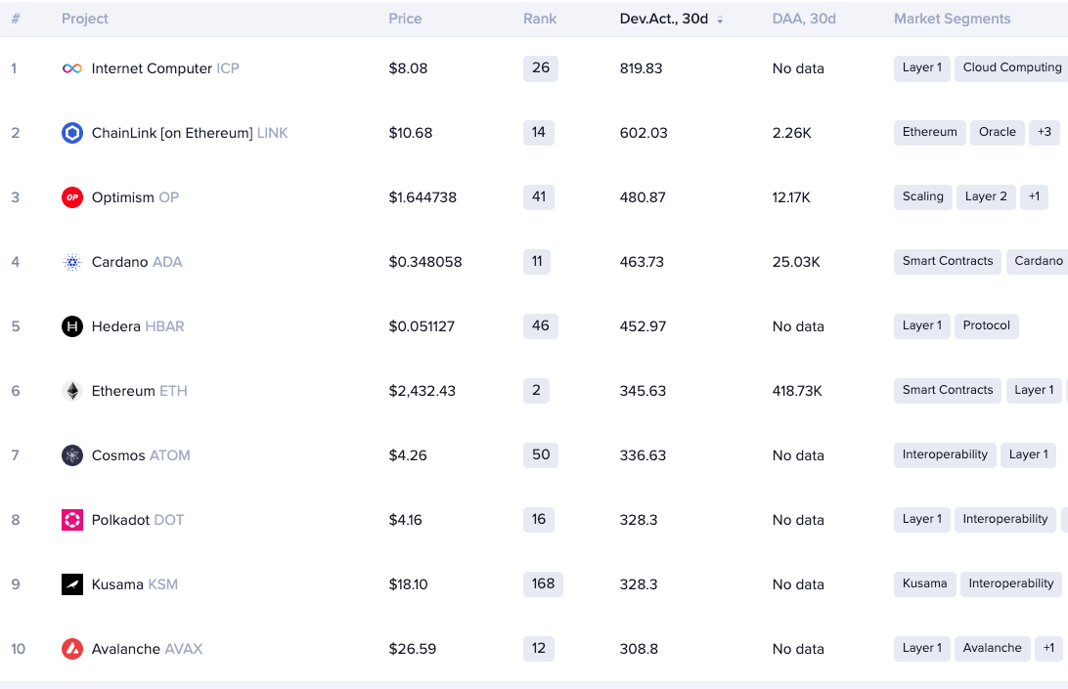Select Layer 1 tag on Polkadot row
Screen dimensions: 1068x689
click(x=922, y=520)
